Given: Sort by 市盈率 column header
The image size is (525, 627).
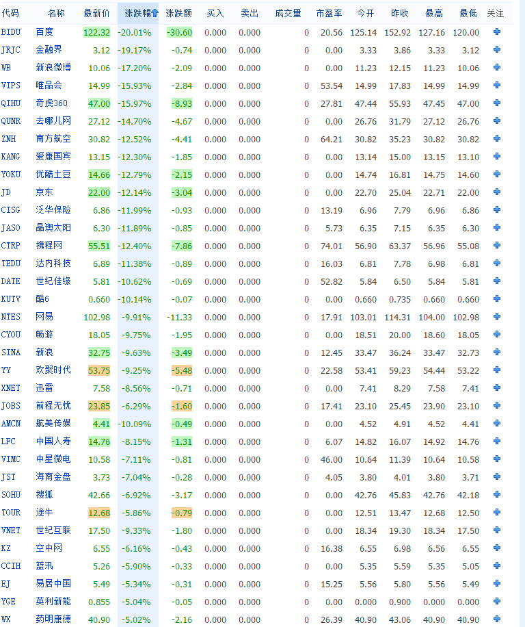Looking at the screenshot, I should [329, 13].
